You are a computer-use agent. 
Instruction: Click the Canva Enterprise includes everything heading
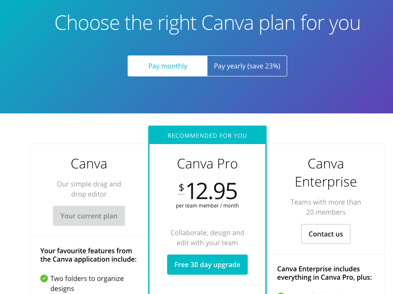(325, 273)
